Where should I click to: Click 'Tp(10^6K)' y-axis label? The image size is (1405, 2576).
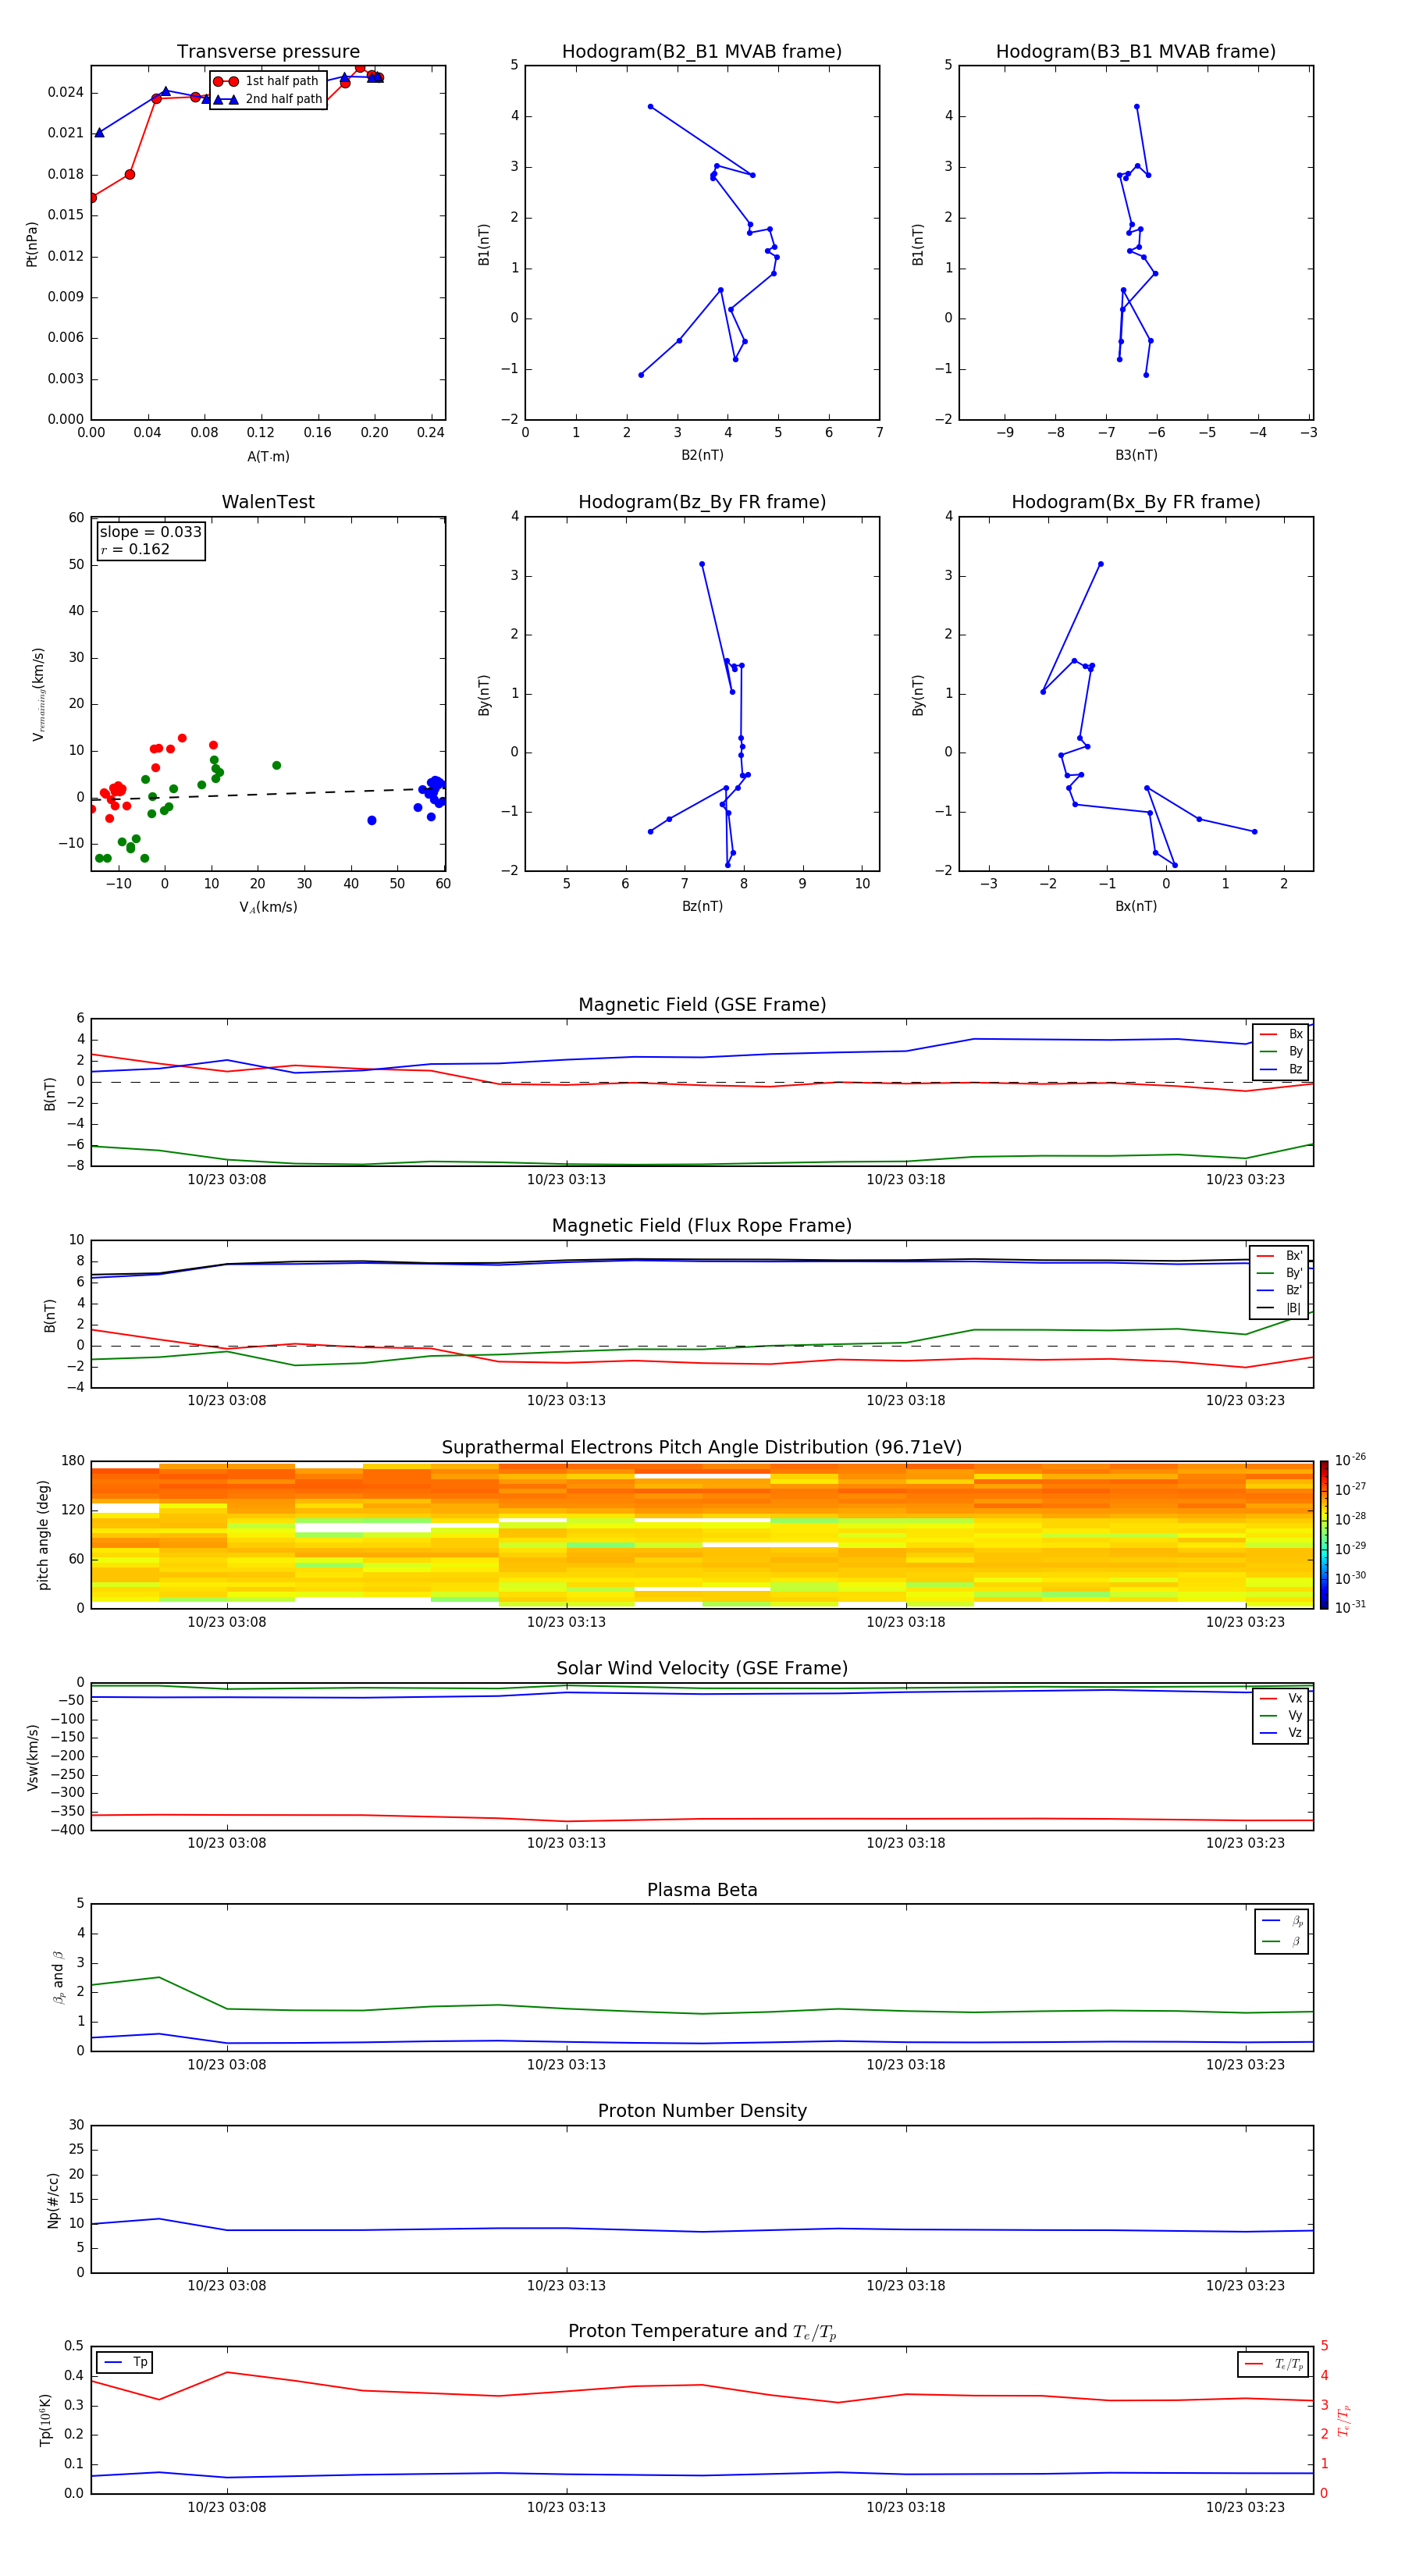coord(45,2420)
